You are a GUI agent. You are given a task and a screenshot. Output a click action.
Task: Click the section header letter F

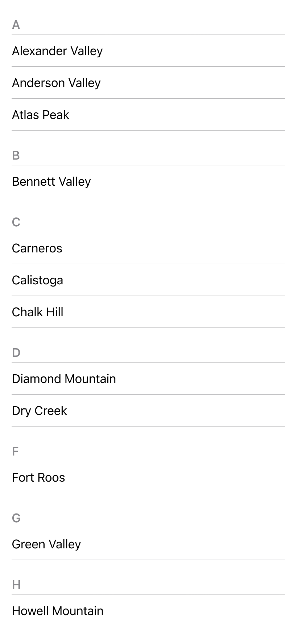click(15, 452)
